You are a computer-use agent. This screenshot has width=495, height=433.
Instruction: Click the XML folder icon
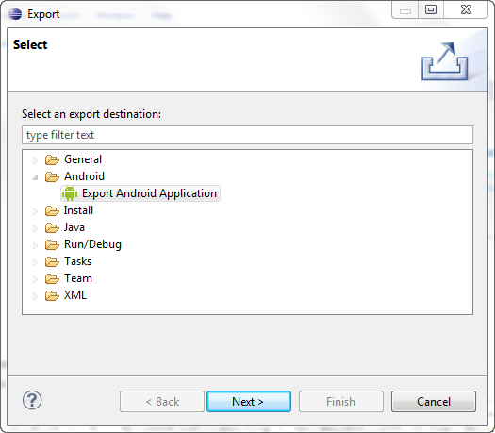pos(52,295)
